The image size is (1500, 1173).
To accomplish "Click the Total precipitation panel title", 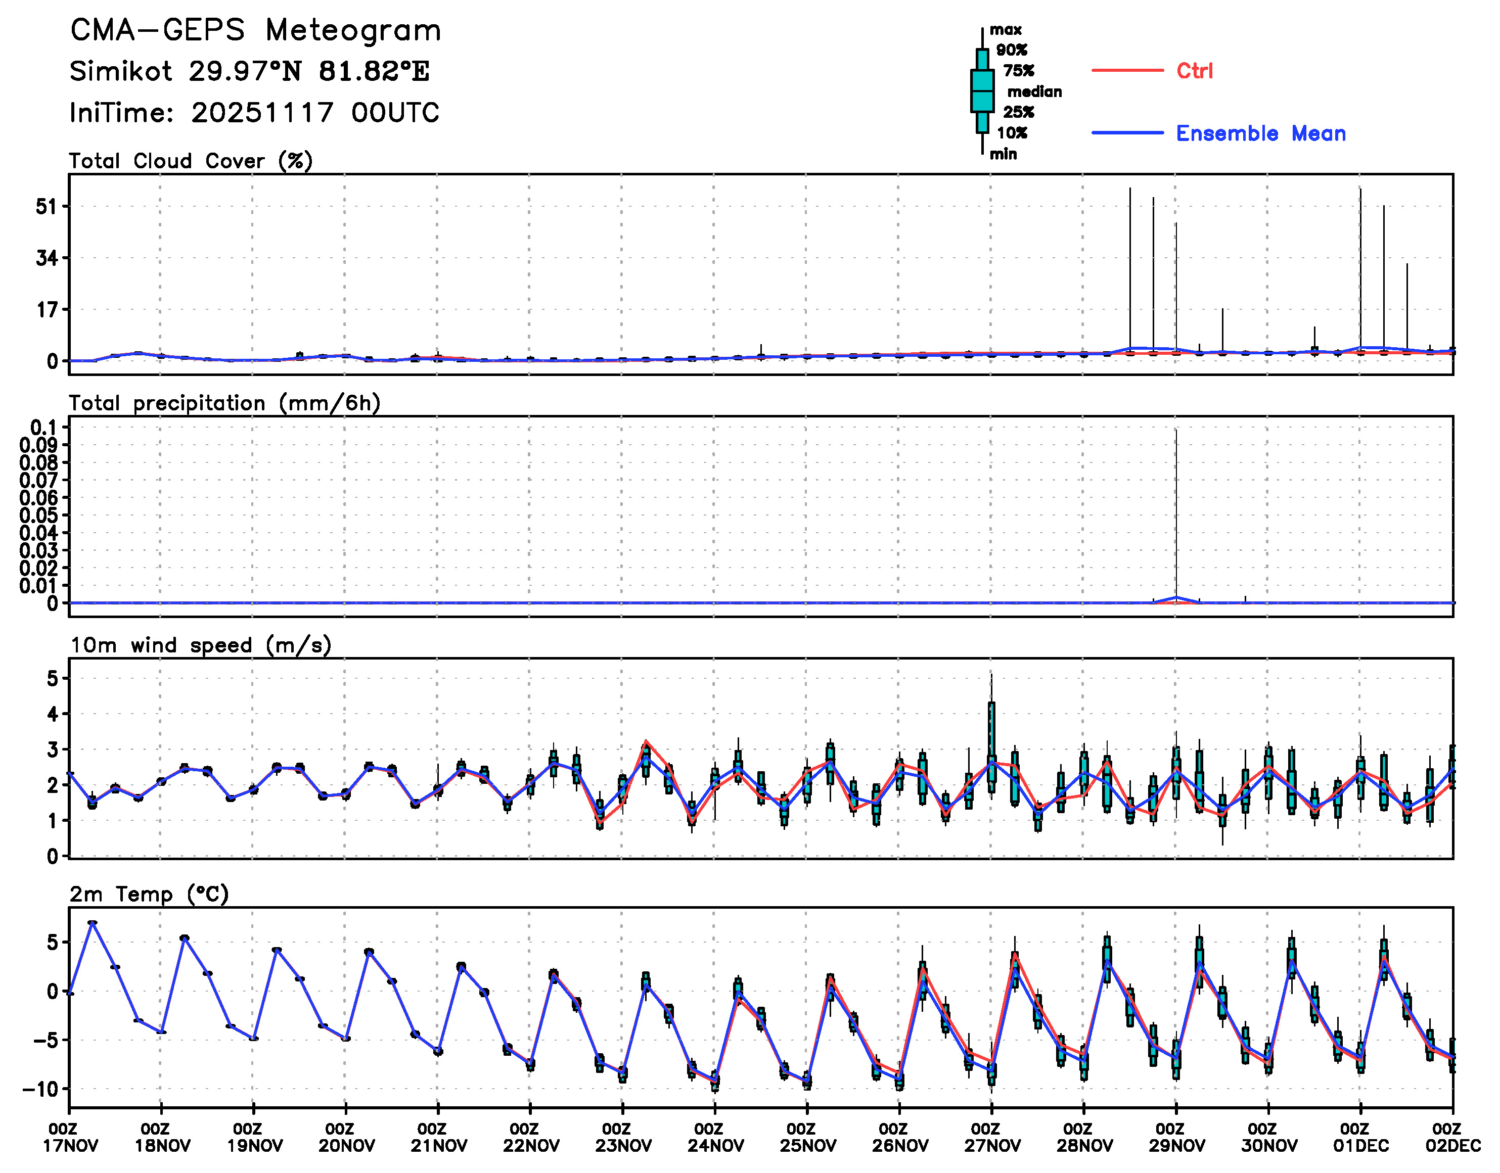I will point(224,403).
